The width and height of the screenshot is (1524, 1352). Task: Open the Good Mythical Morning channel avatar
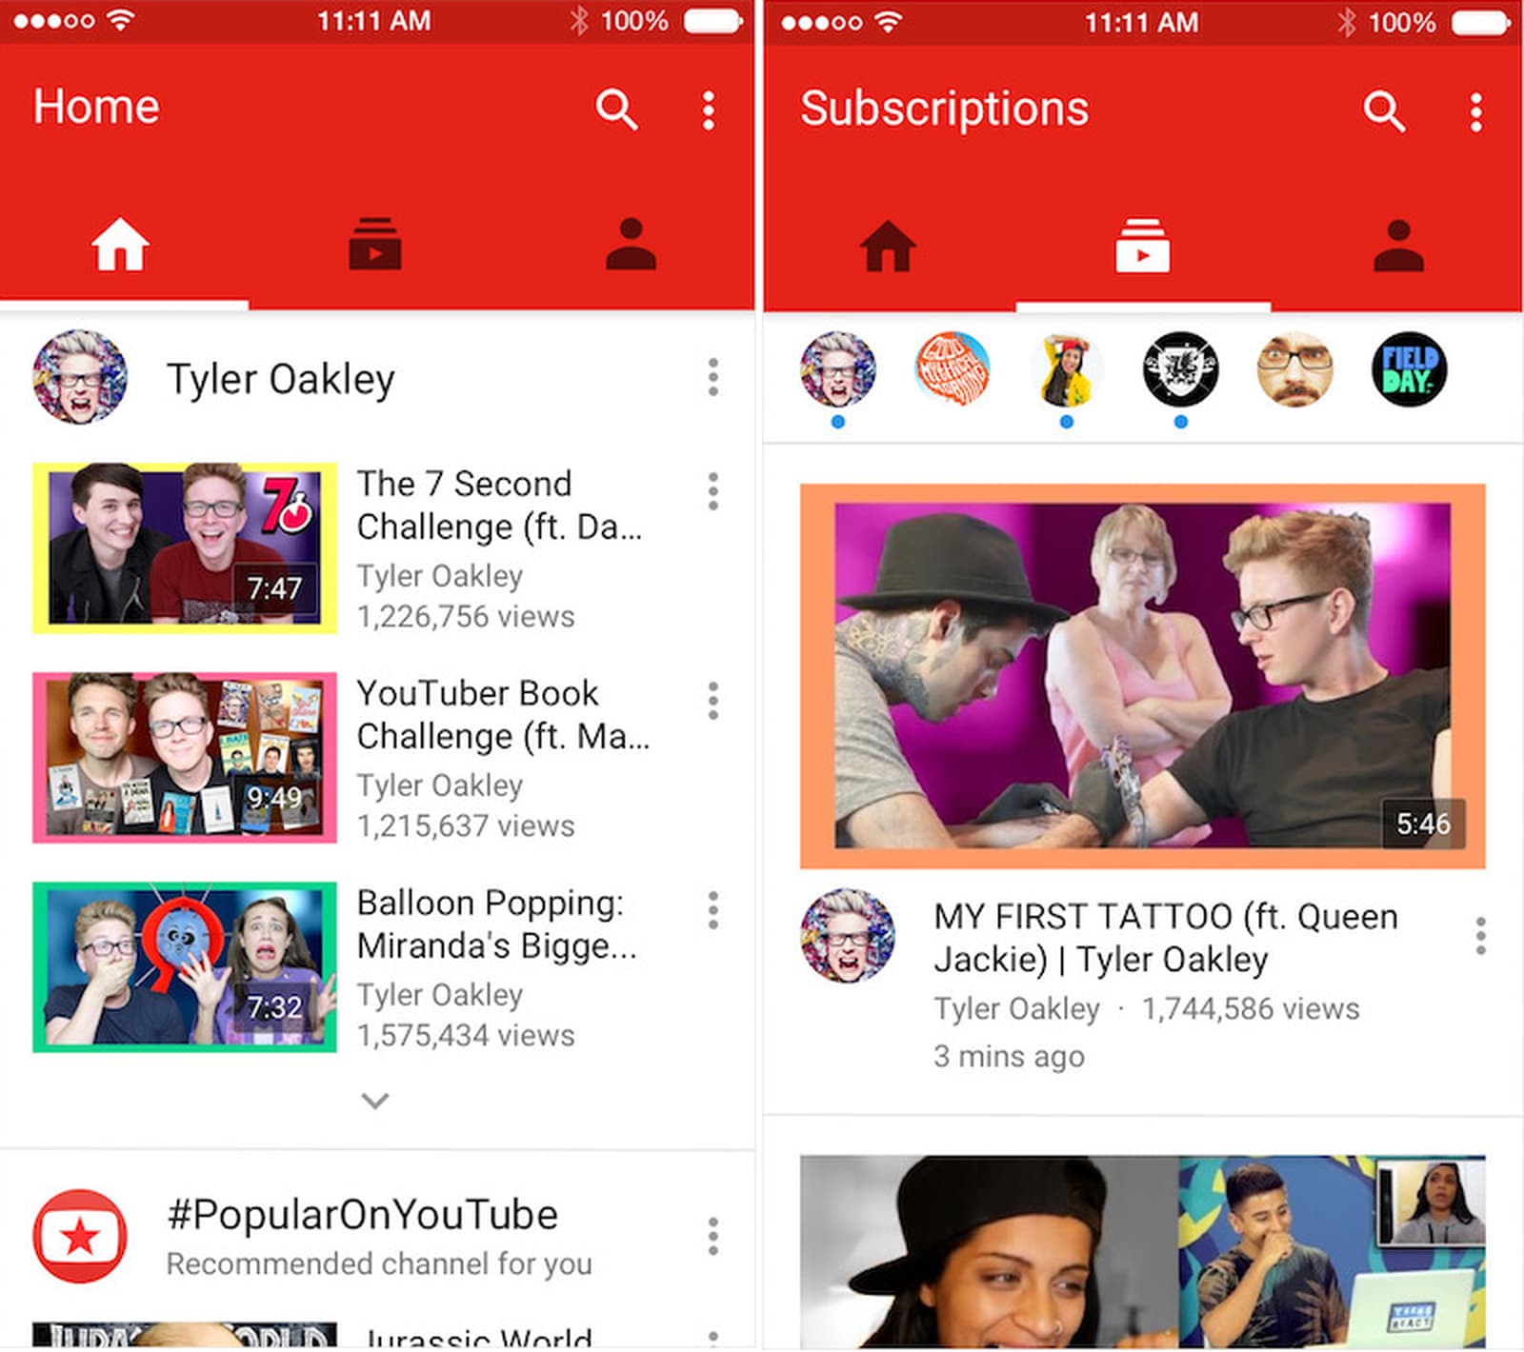click(x=952, y=373)
